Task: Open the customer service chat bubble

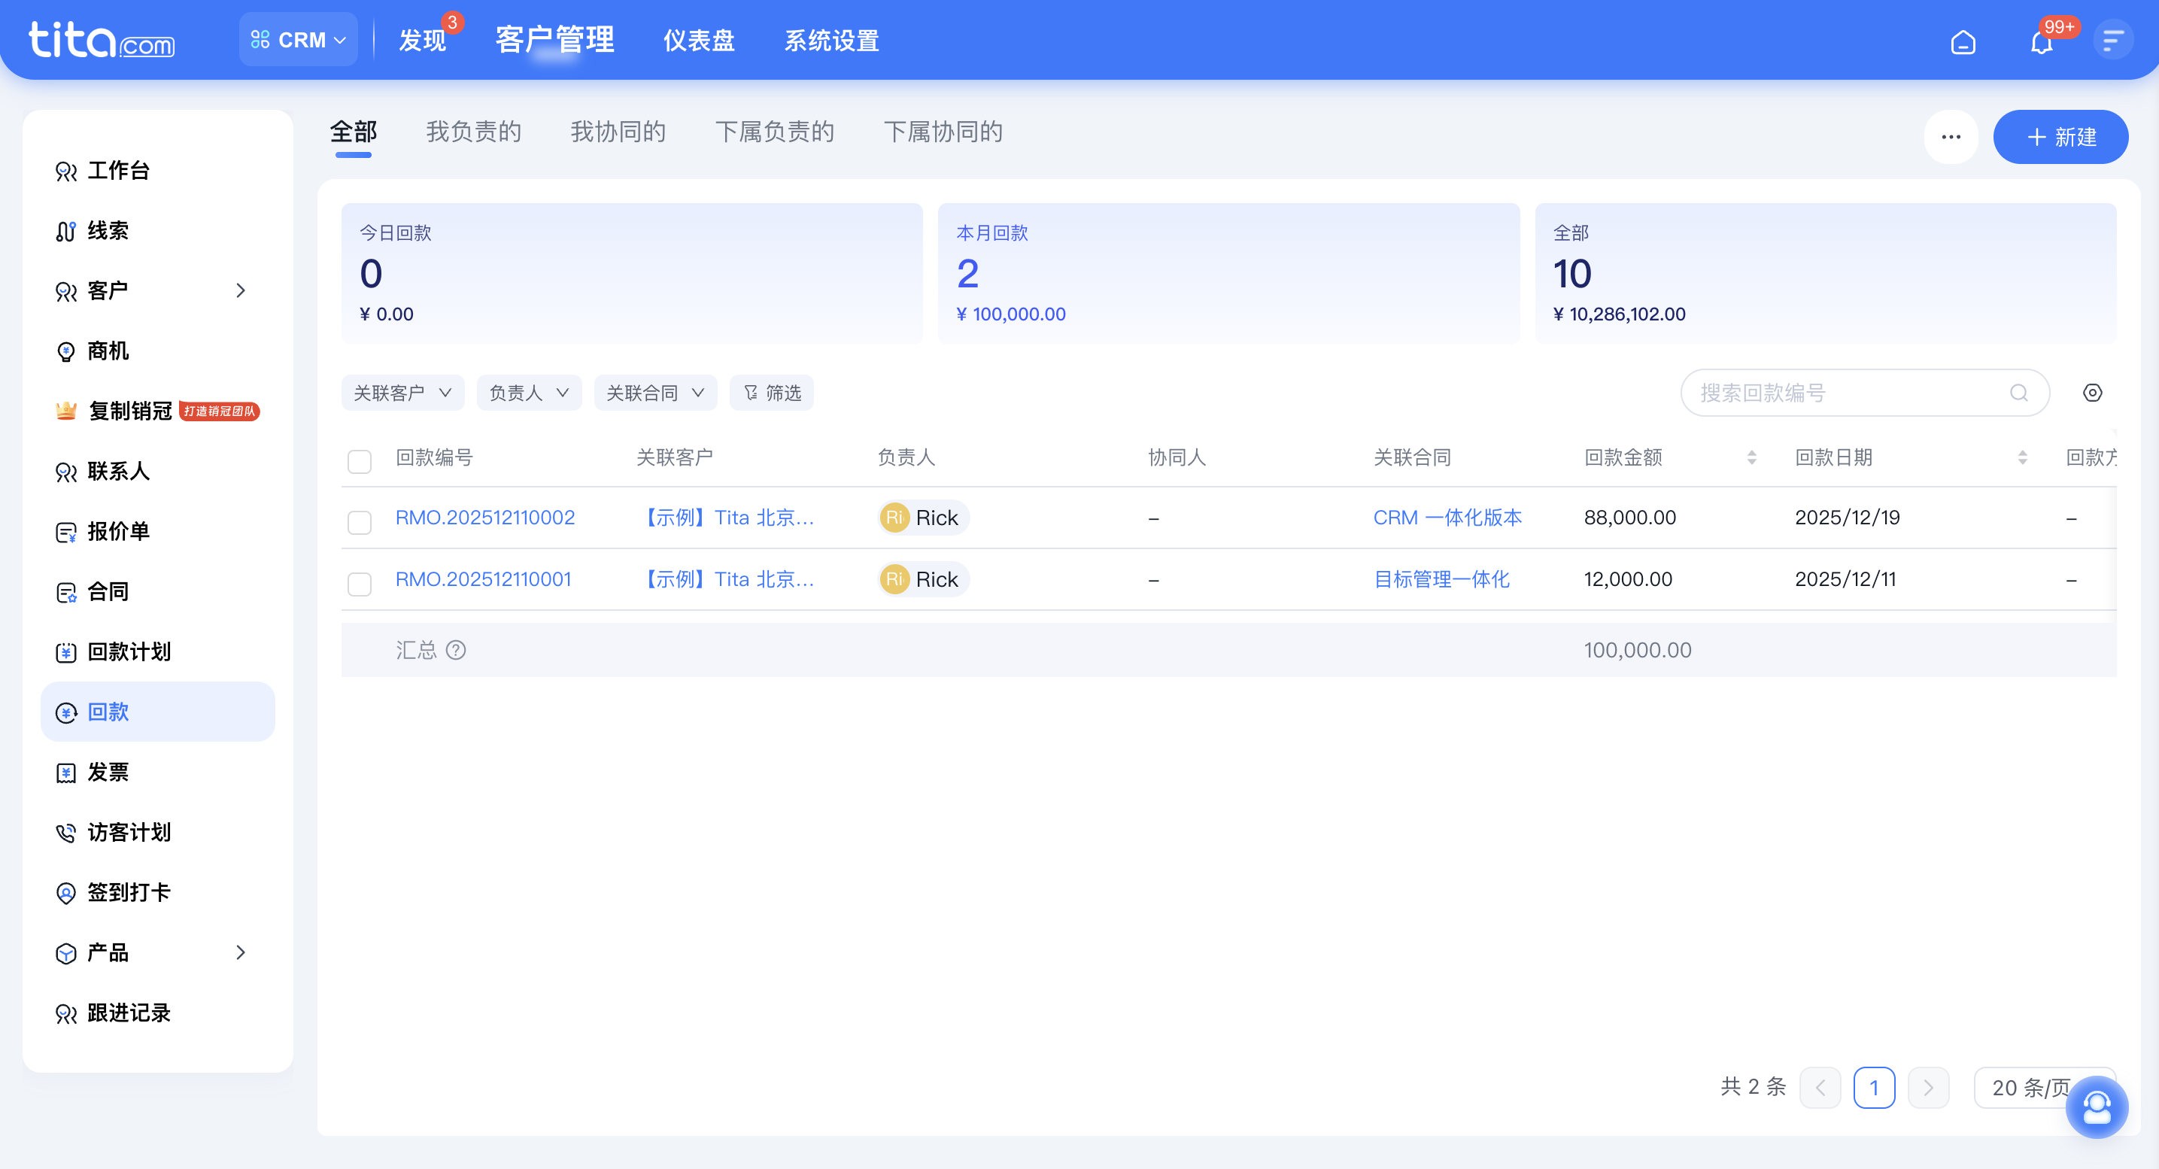Action: [x=2097, y=1108]
